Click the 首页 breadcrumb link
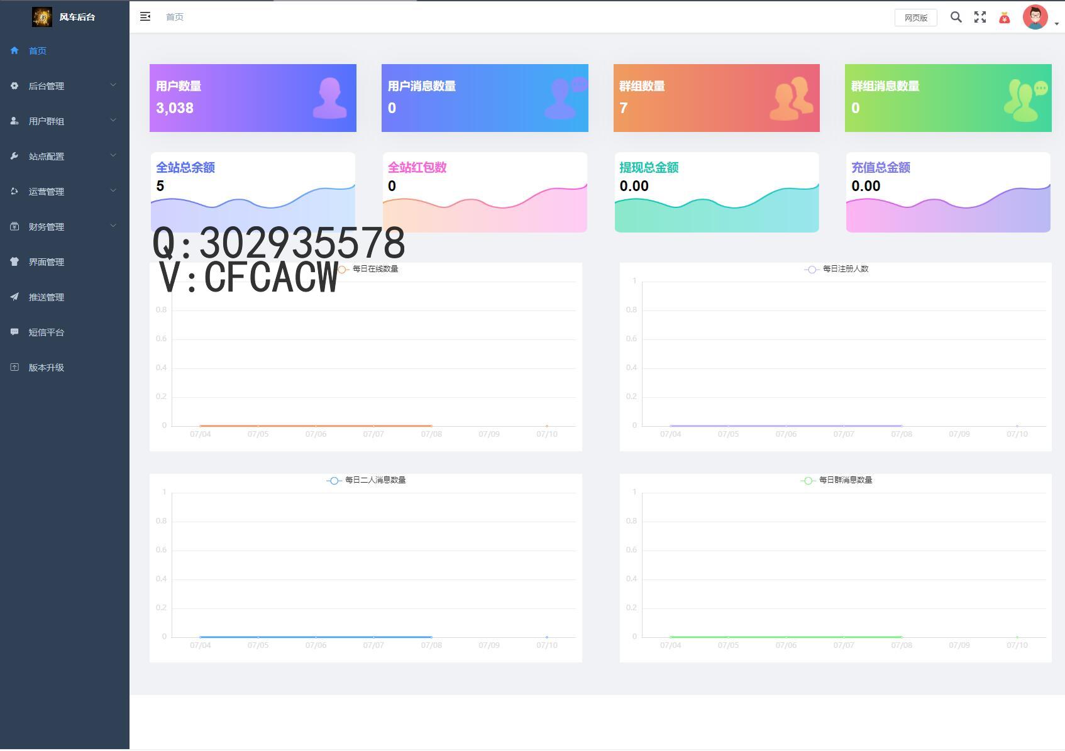The image size is (1065, 751). click(175, 17)
